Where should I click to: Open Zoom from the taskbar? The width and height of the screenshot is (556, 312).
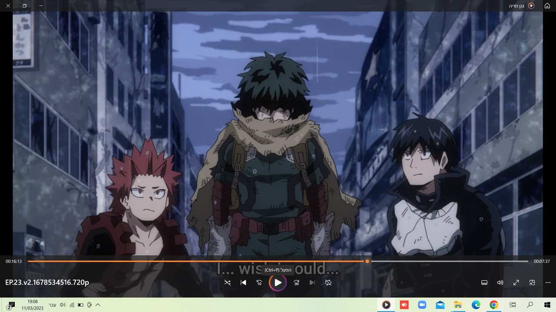point(422,305)
